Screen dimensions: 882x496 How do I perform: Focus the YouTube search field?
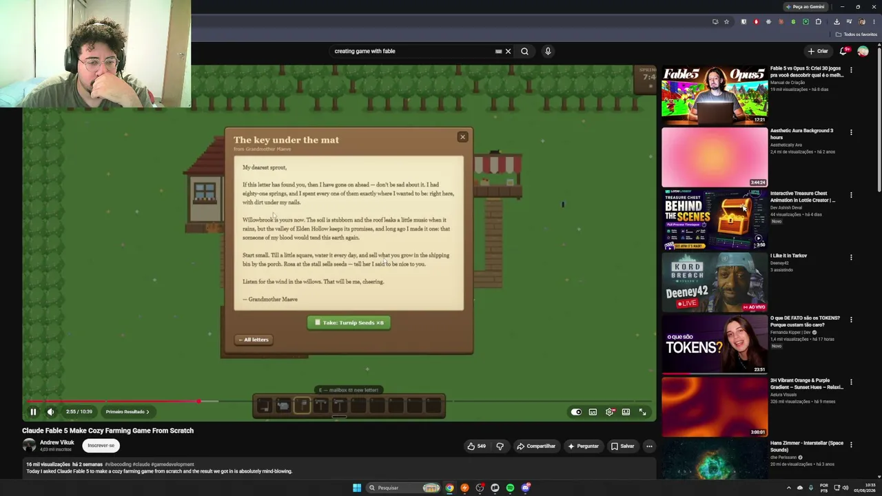click(413, 51)
